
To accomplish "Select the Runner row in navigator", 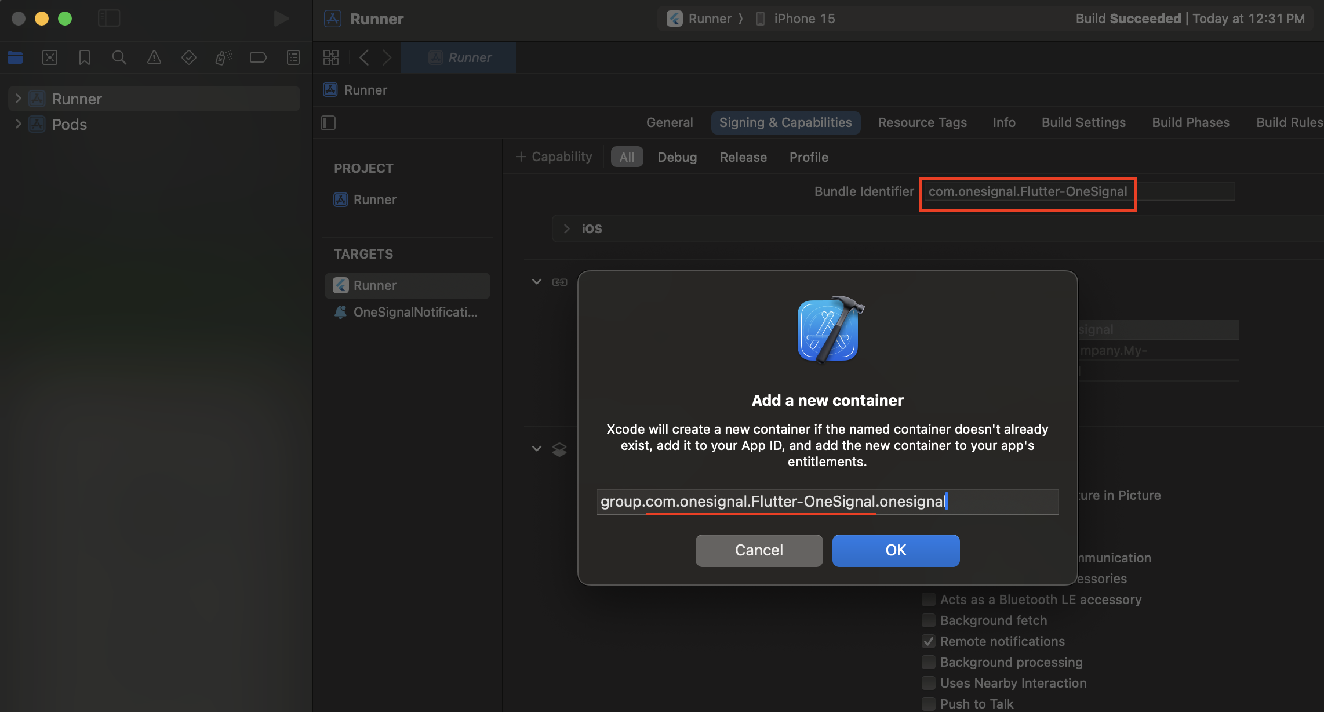I will tap(154, 99).
